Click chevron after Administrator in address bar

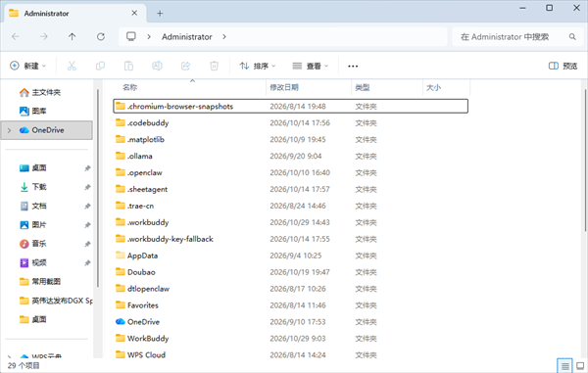point(224,36)
